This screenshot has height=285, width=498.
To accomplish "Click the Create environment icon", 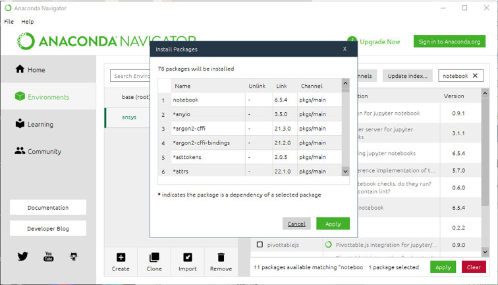I will click(121, 257).
